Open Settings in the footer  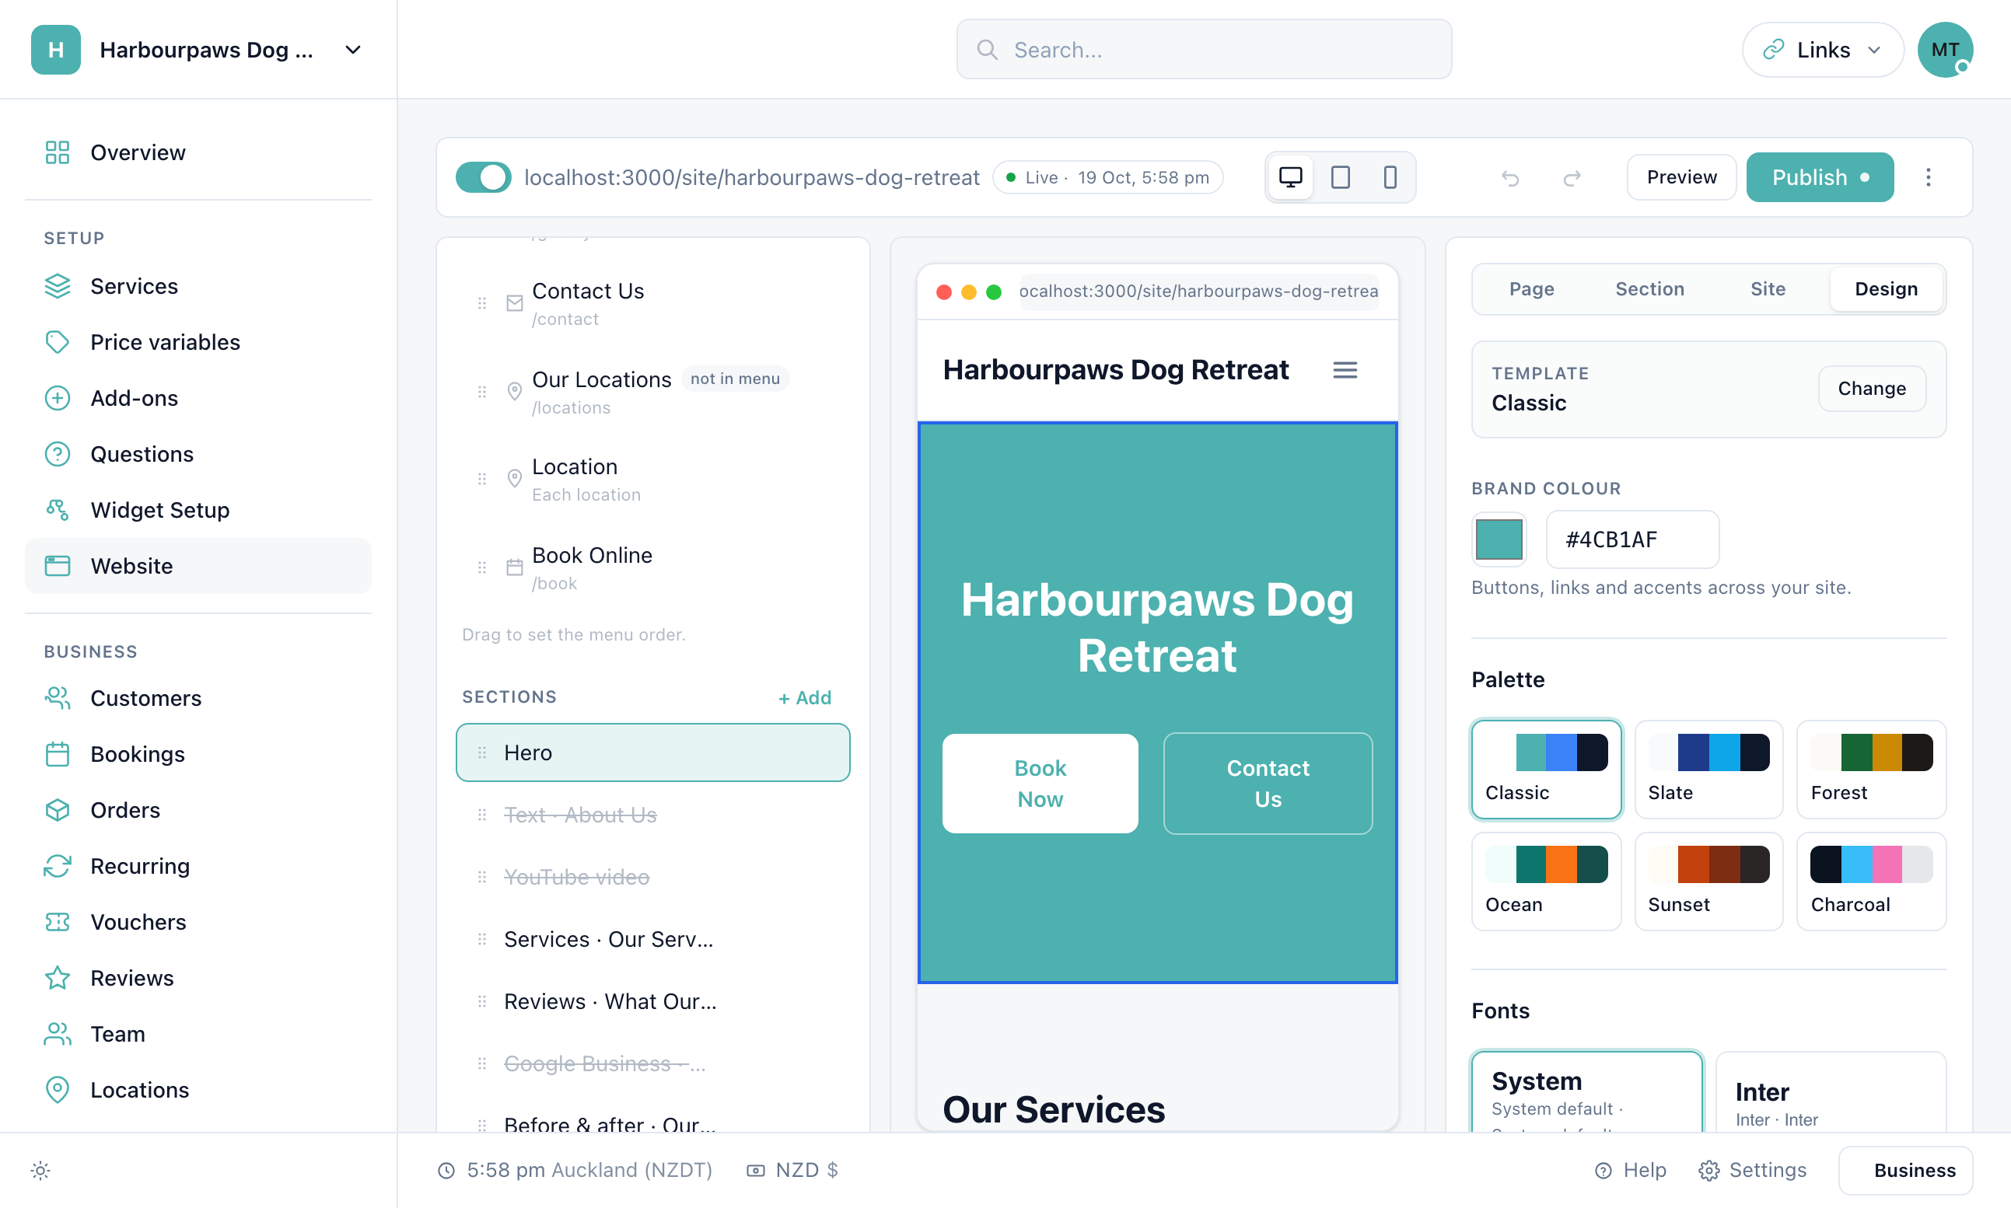tap(1753, 1170)
